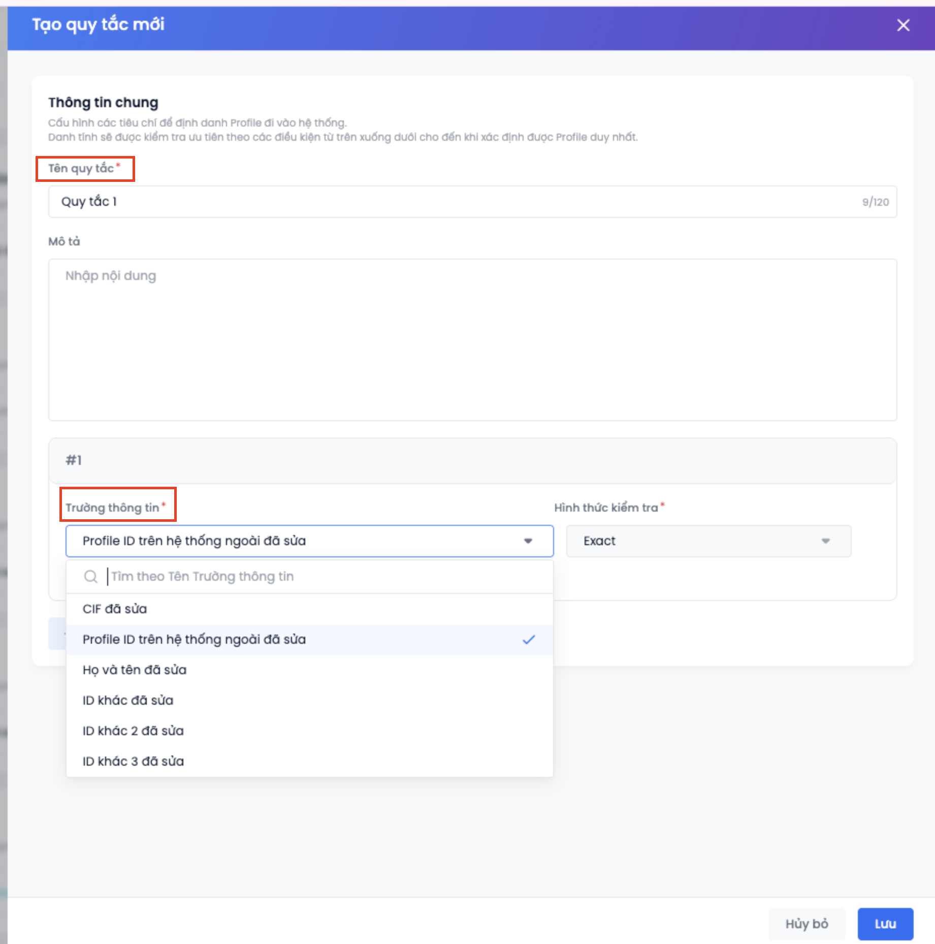Image resolution: width=935 pixels, height=944 pixels.
Task: Choose ID khác 3 đã sửa option
Action: (133, 762)
